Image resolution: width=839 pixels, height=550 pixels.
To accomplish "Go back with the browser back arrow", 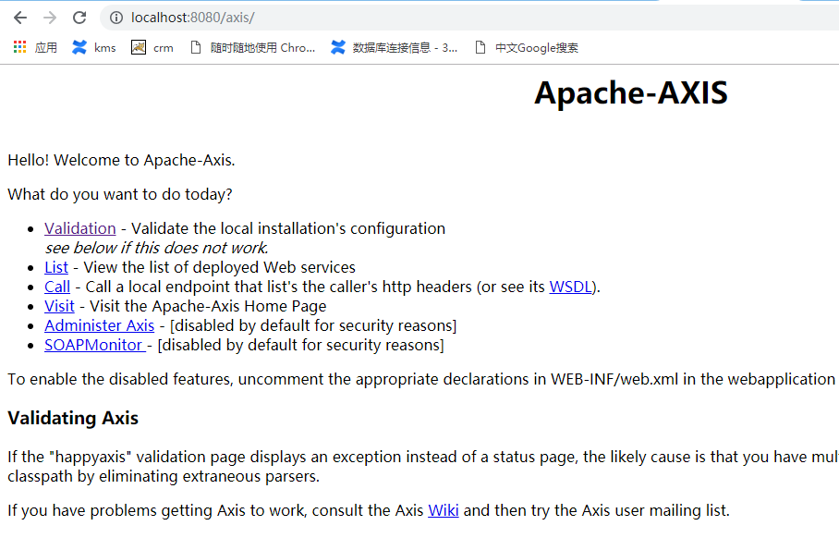I will (20, 18).
